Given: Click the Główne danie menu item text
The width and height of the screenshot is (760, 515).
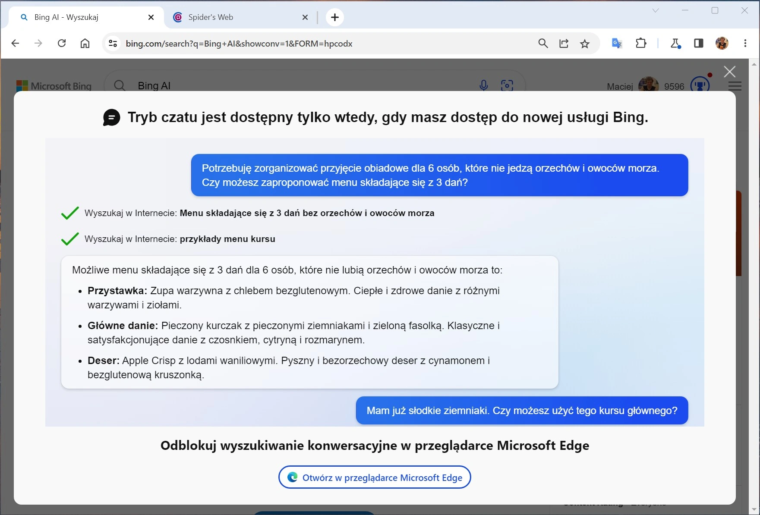Looking at the screenshot, I should [x=293, y=333].
